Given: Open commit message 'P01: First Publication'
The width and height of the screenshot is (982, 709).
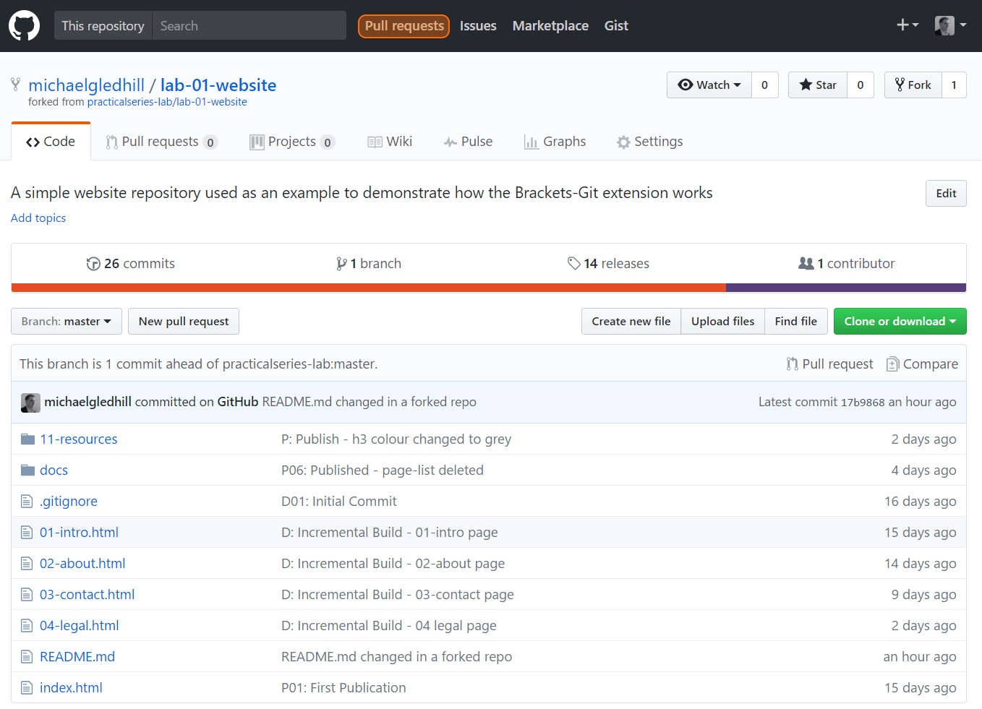Looking at the screenshot, I should (x=343, y=687).
